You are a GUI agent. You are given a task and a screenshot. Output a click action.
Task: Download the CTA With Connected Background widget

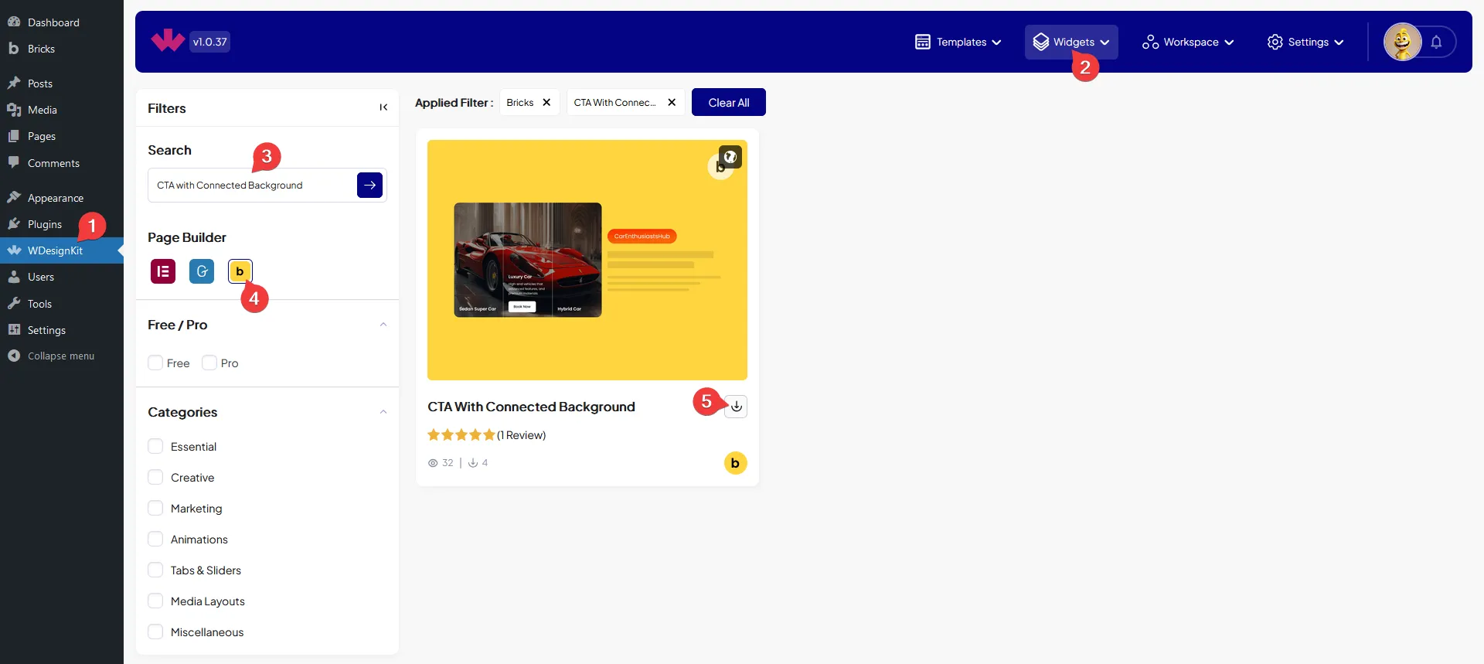[736, 407]
